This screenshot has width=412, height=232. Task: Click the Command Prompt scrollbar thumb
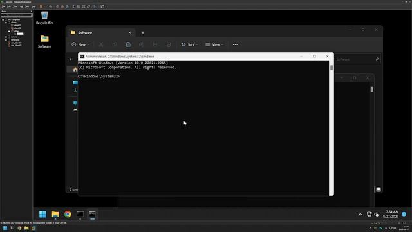click(332, 68)
